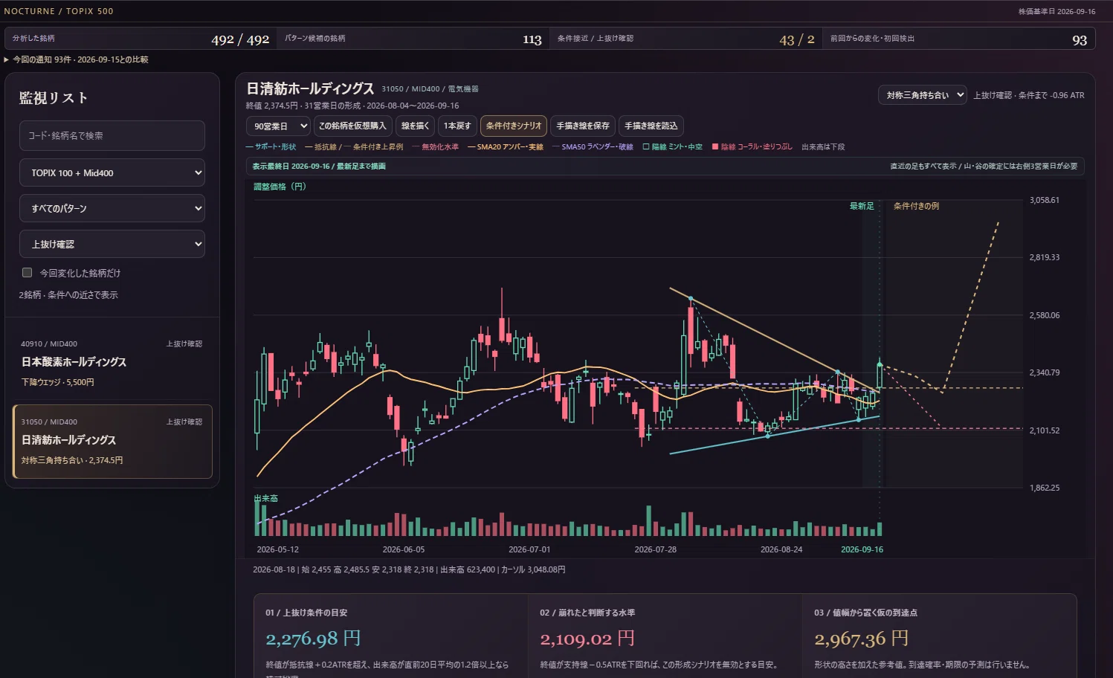Toggle the 条件付きシナリオ button
The image size is (1113, 678).
pos(514,126)
